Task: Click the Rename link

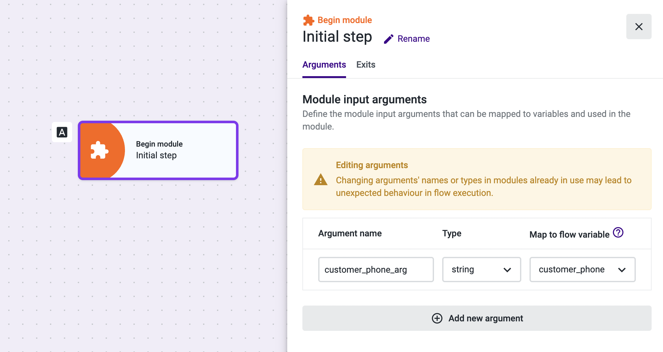Action: point(413,39)
